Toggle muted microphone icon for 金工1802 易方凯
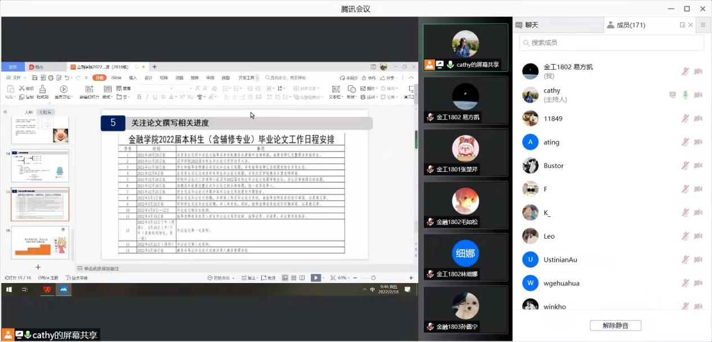This screenshot has height=342, width=712. pyautogui.click(x=685, y=71)
